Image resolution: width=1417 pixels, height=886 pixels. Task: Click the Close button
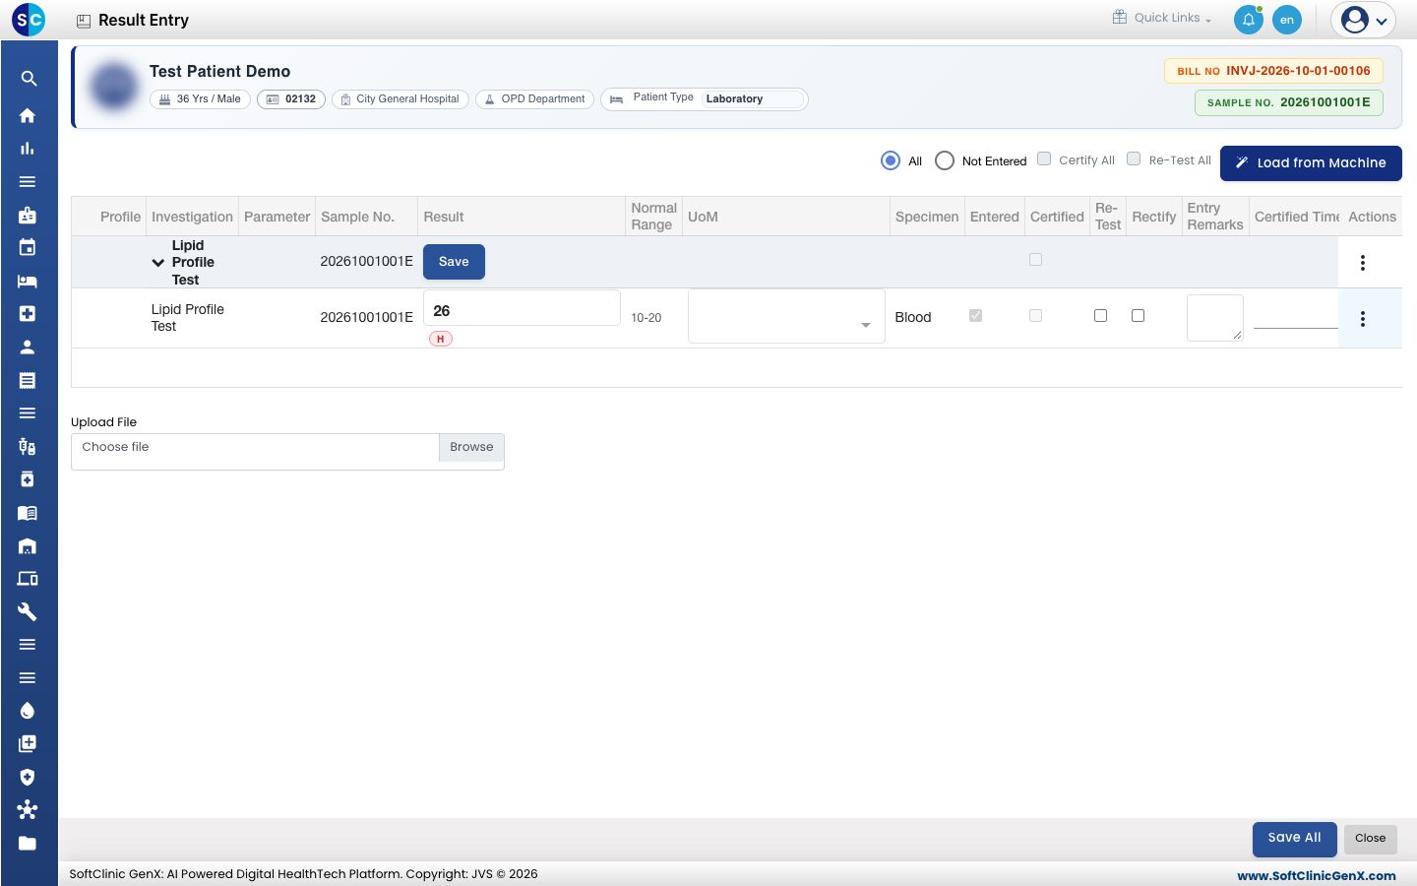1370,839
